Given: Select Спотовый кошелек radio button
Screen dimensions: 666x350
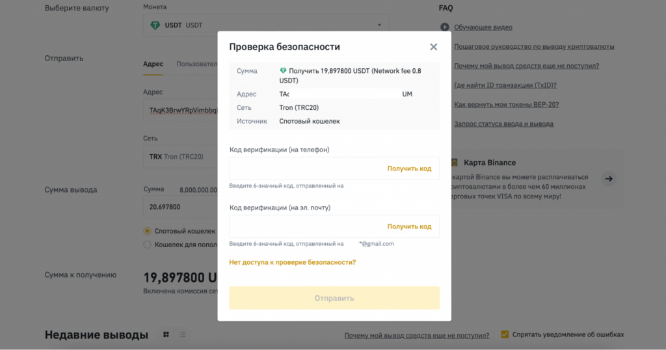Looking at the screenshot, I should pyautogui.click(x=147, y=231).
